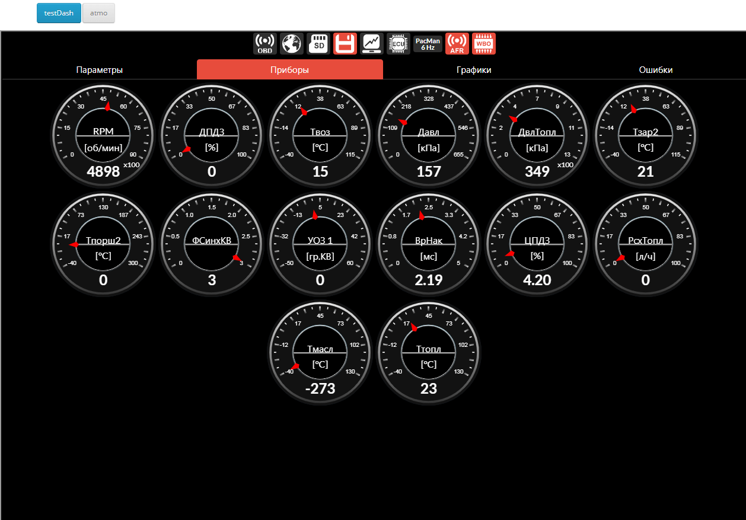Image resolution: width=746 pixels, height=520 pixels.
Task: Click the globe network icon
Action: tap(292, 44)
